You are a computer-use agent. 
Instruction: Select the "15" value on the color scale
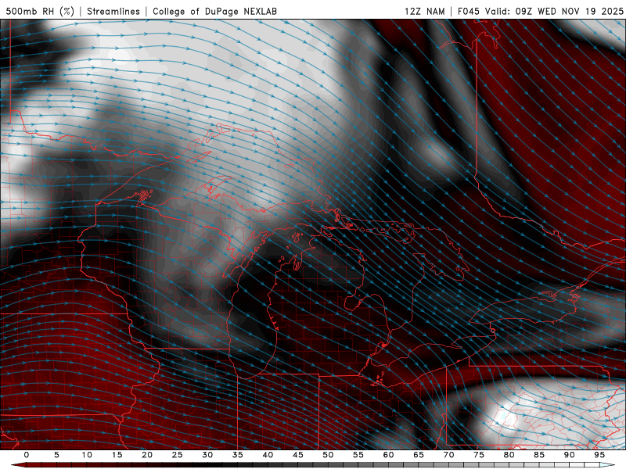point(117,455)
